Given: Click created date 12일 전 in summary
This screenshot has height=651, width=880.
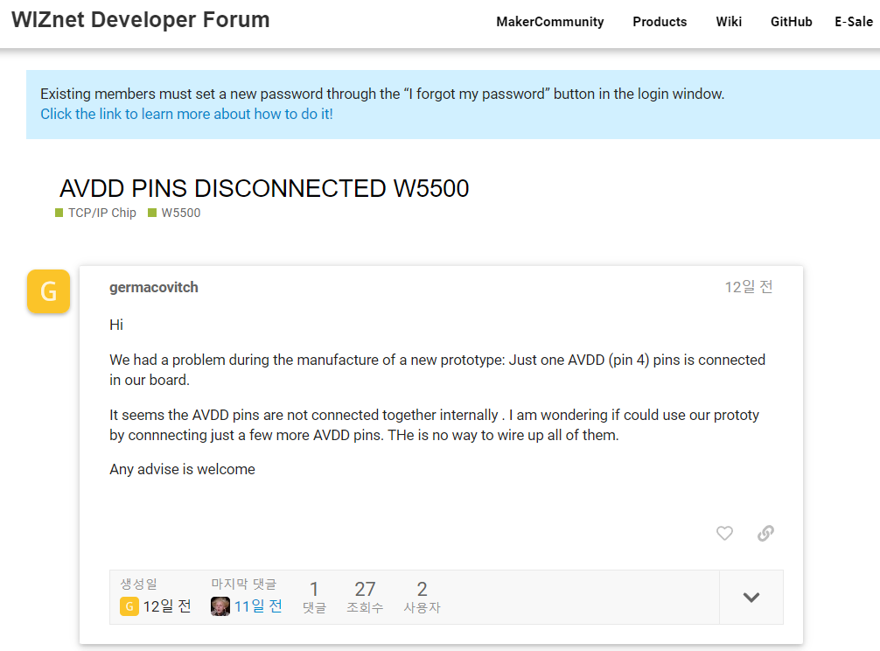Looking at the screenshot, I should (167, 606).
